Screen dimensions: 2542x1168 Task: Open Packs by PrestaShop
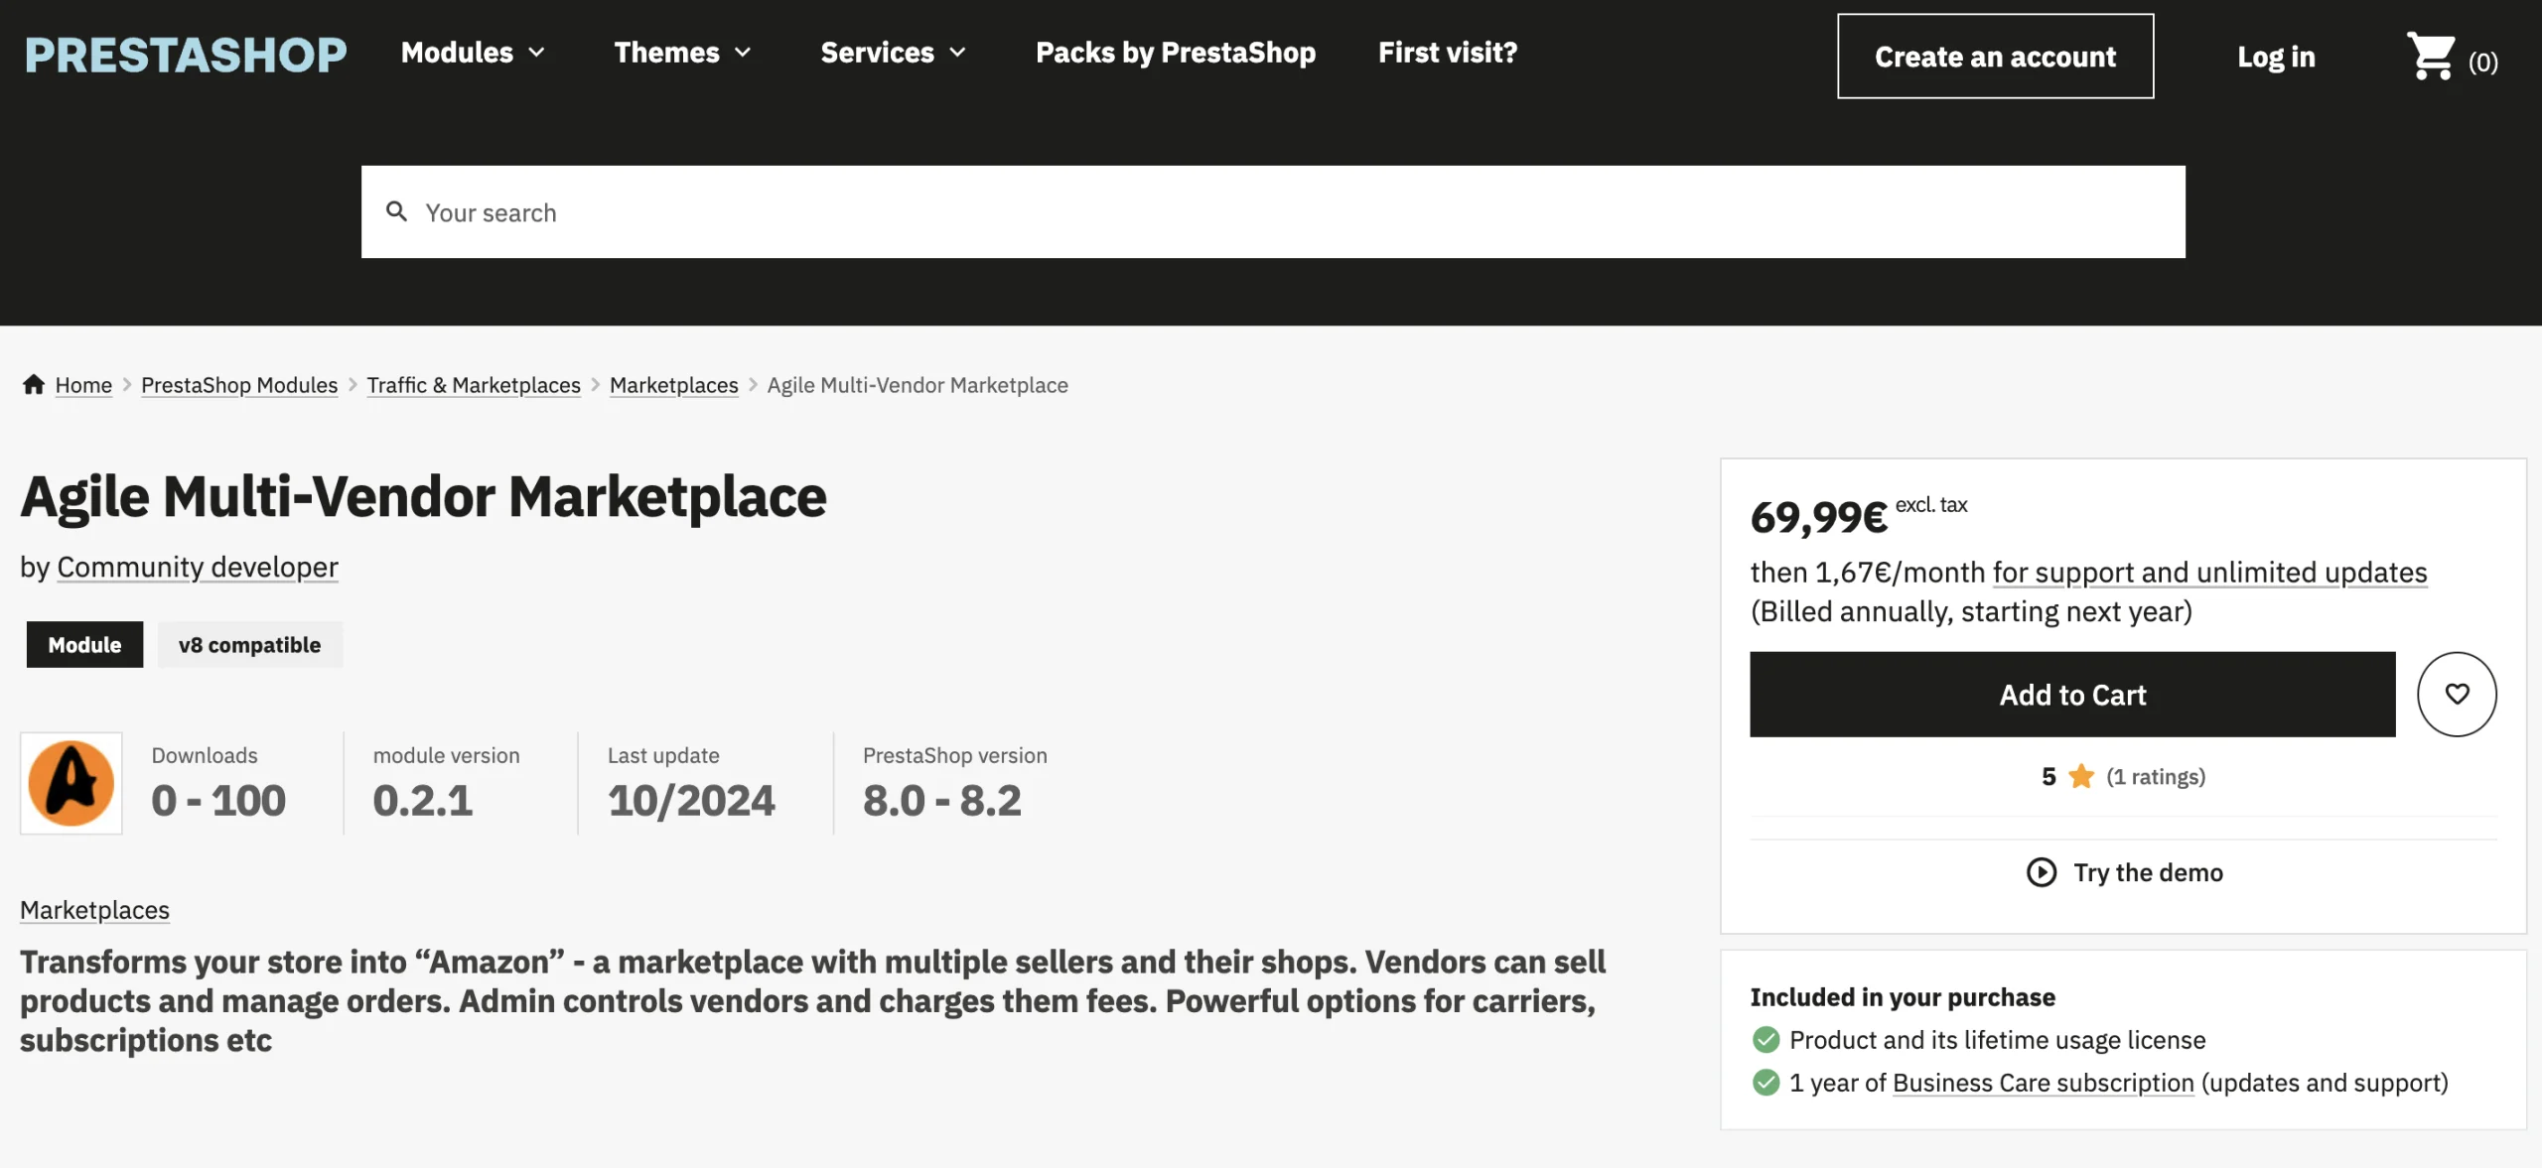point(1175,53)
